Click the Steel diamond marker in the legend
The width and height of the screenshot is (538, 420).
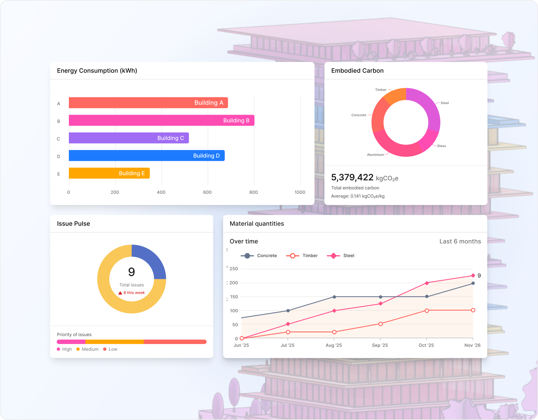tap(333, 256)
